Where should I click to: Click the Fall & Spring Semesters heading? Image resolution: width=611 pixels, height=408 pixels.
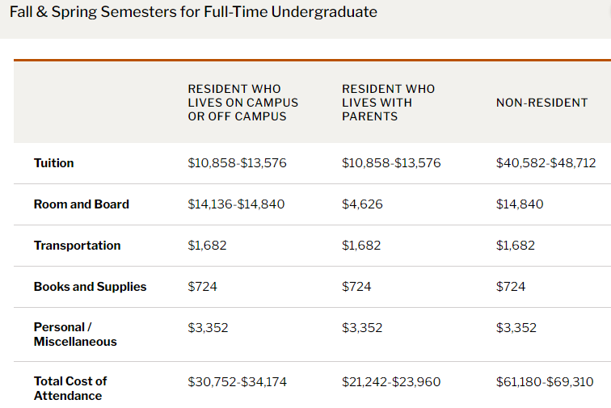pyautogui.click(x=193, y=12)
